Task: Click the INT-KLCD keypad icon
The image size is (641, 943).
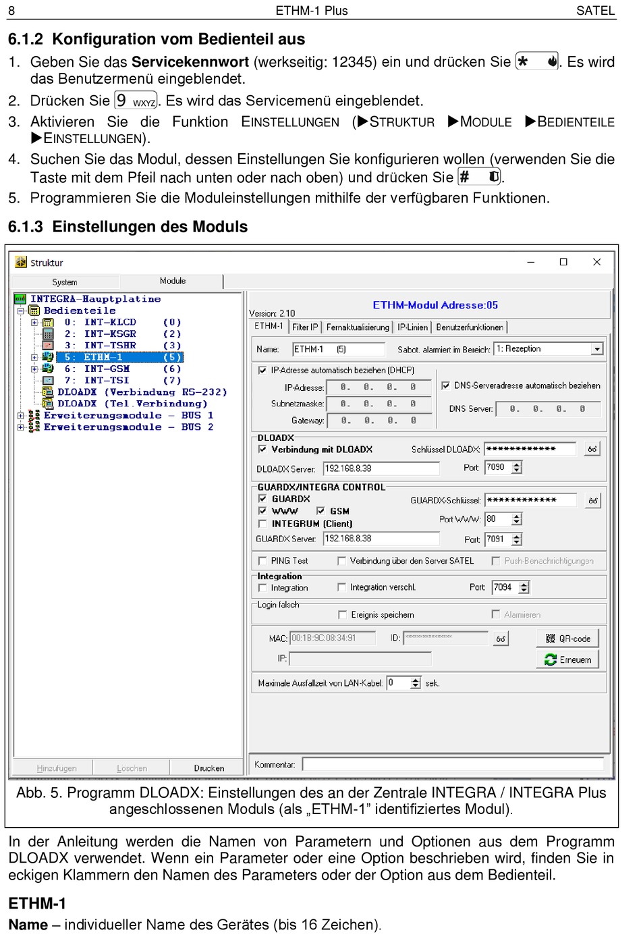Action: tap(48, 323)
